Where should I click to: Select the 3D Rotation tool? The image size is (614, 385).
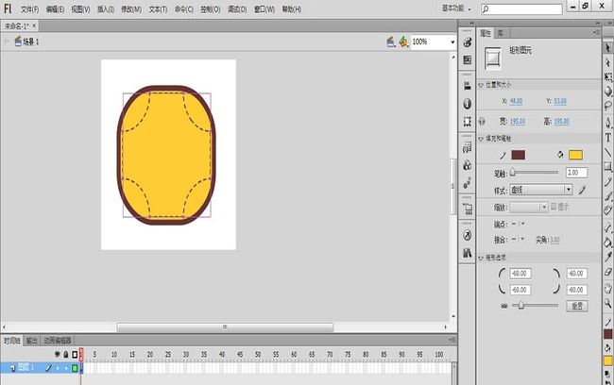coord(607,92)
